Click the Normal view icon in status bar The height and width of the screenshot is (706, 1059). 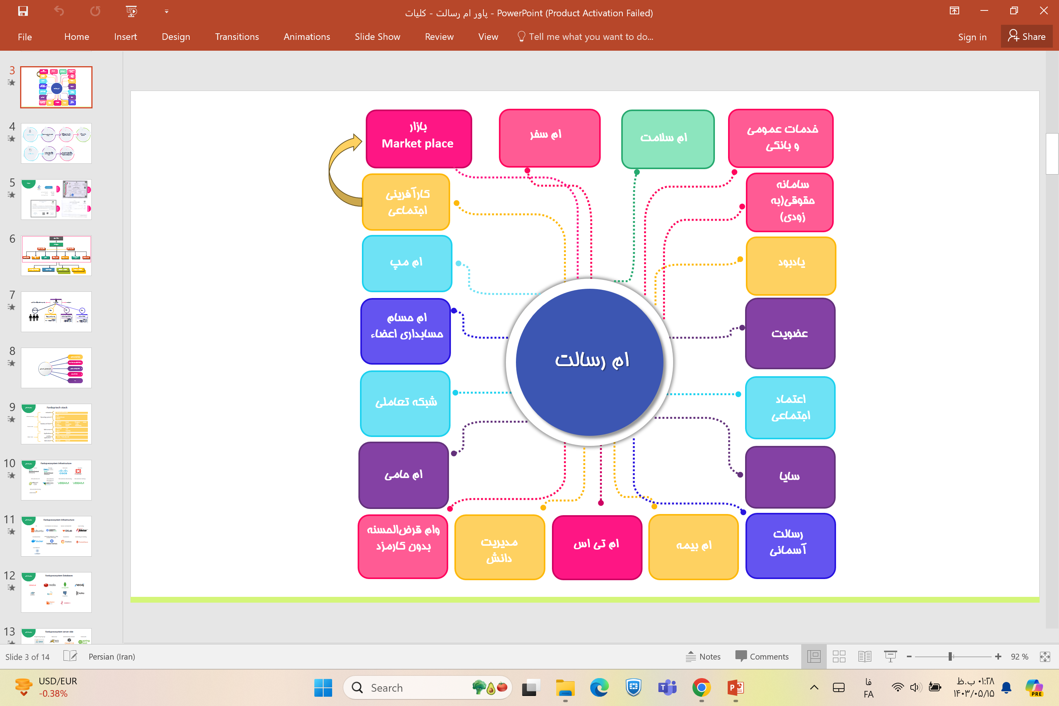(x=814, y=656)
